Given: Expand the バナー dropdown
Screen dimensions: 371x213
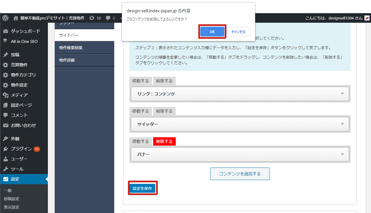Looking at the screenshot, I should [x=239, y=154].
